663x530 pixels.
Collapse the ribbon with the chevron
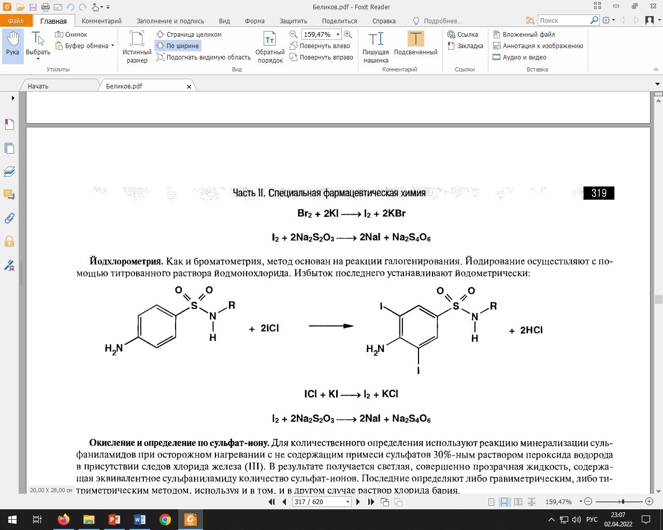click(656, 69)
